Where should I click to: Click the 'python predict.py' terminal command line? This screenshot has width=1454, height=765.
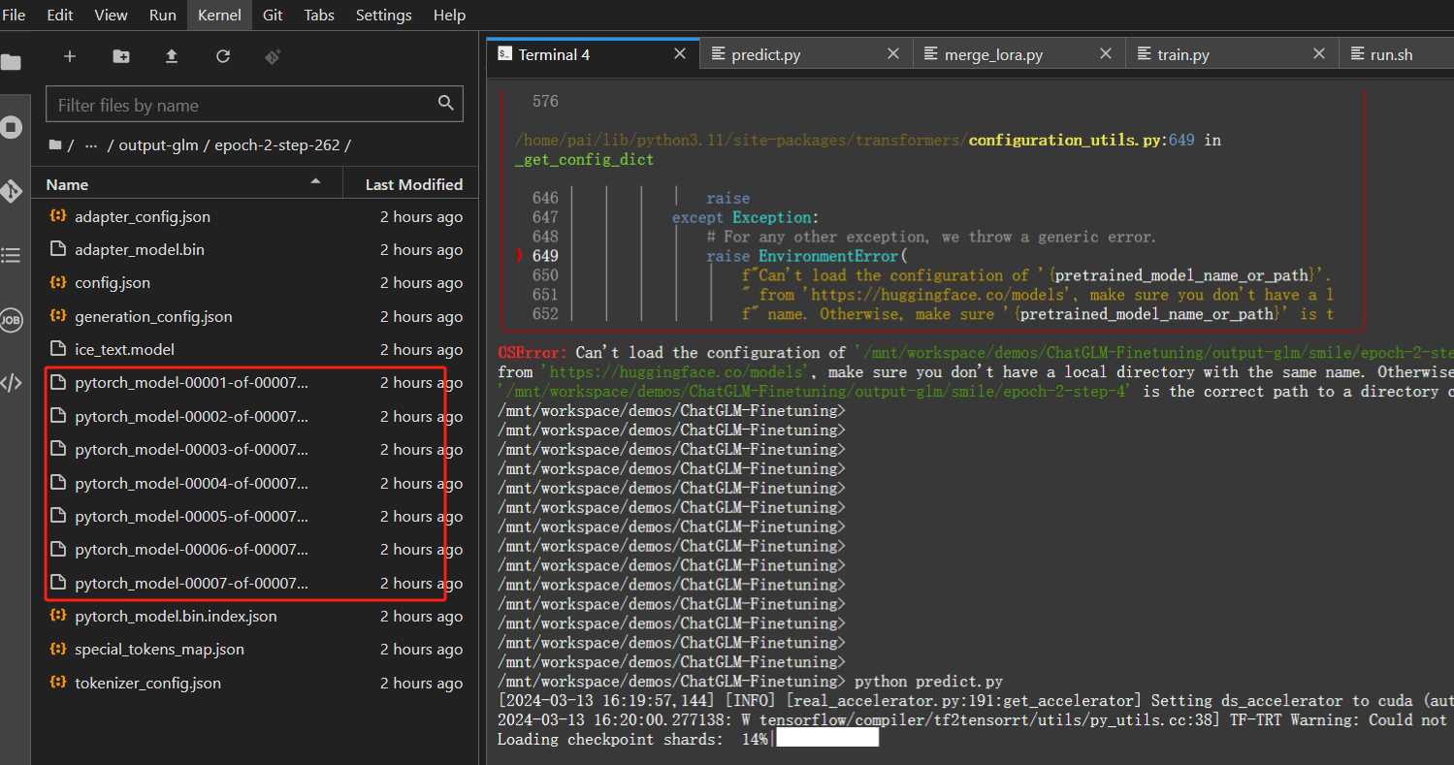point(928,682)
